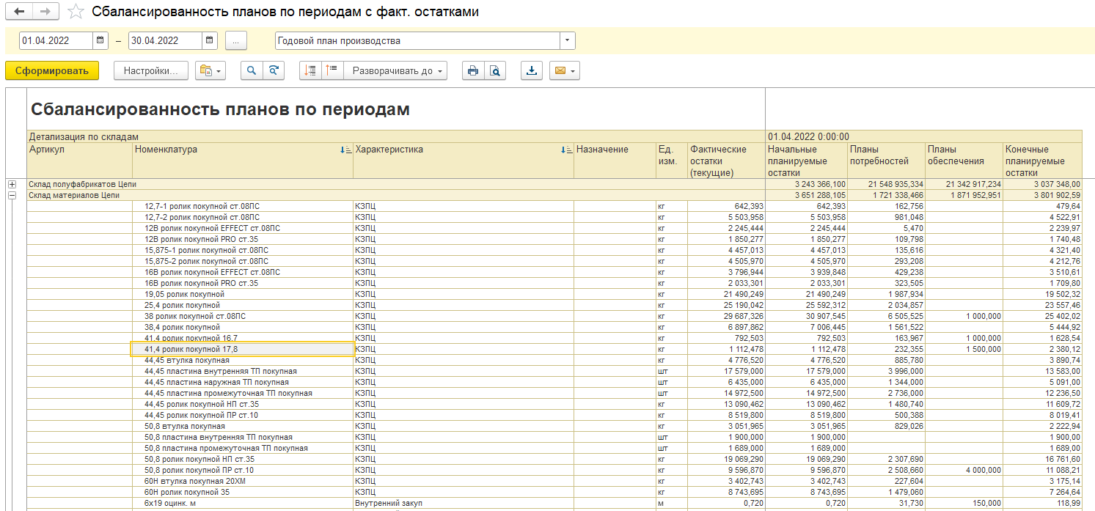
Task: Click the start date field 01.04.2022
Action: (56, 40)
